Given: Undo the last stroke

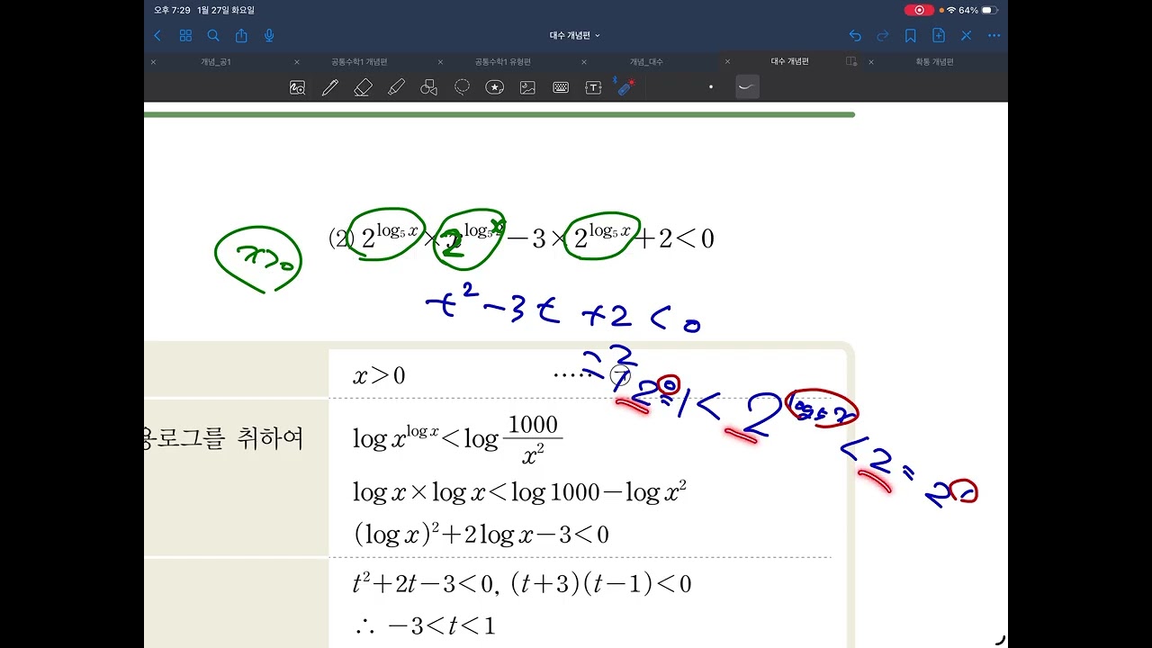Looking at the screenshot, I should point(855,36).
